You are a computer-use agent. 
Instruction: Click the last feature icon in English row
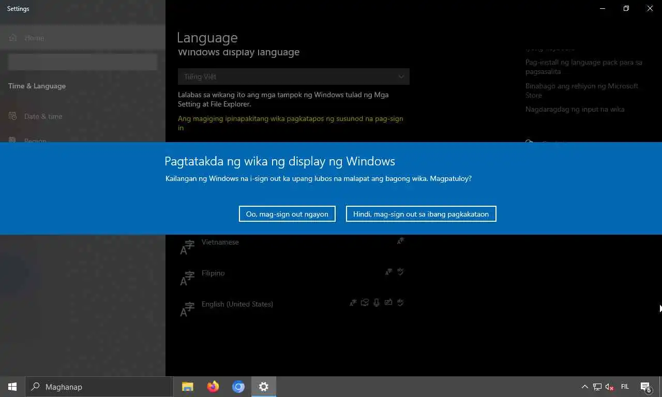(400, 303)
